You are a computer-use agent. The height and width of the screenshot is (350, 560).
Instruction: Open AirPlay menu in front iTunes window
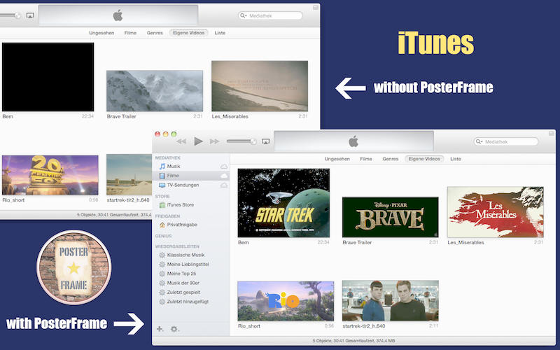[x=265, y=142]
